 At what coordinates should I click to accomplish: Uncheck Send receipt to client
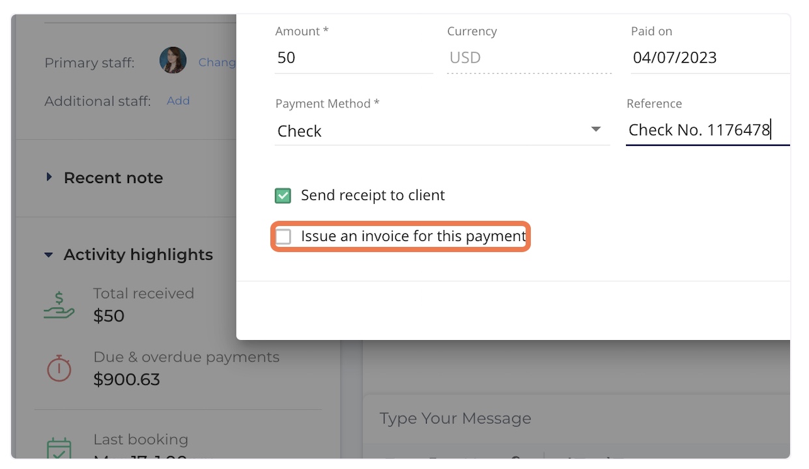(x=283, y=195)
